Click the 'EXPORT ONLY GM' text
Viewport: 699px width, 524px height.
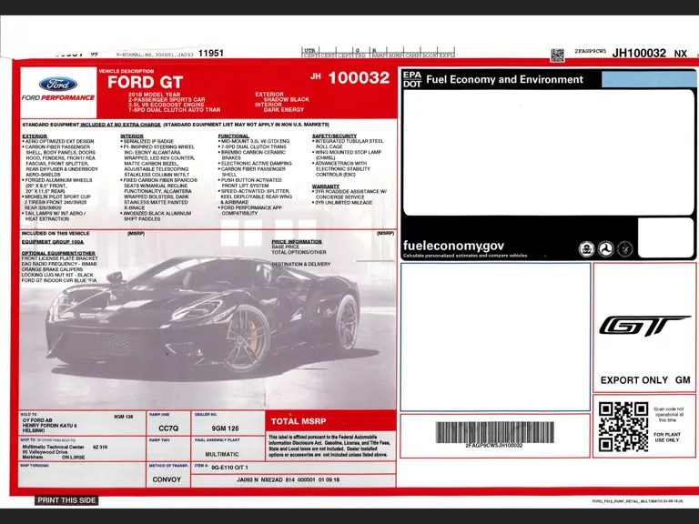point(645,380)
